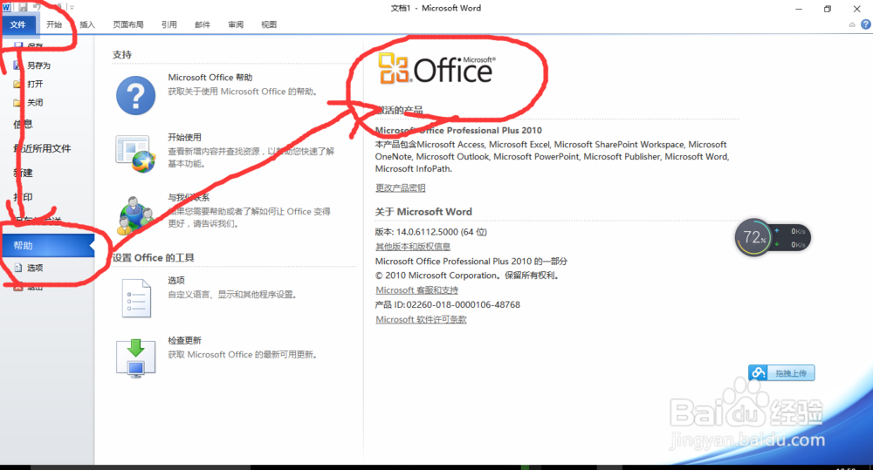Click the 开始使用 title text
This screenshot has height=470, width=873.
[185, 138]
